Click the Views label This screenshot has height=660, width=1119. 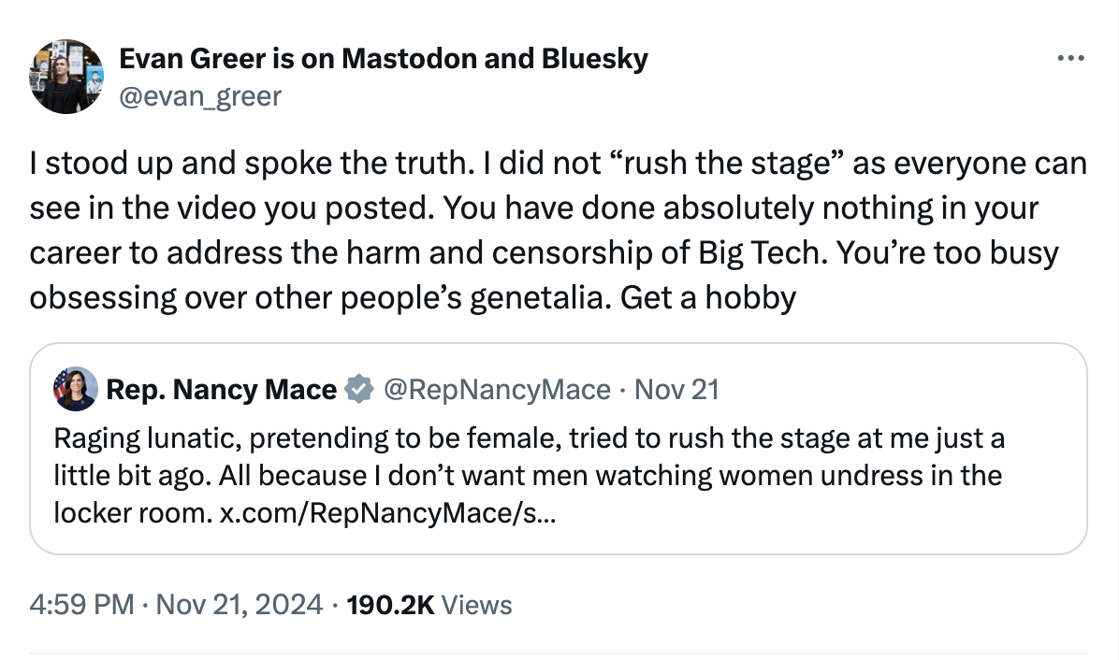[x=476, y=605]
